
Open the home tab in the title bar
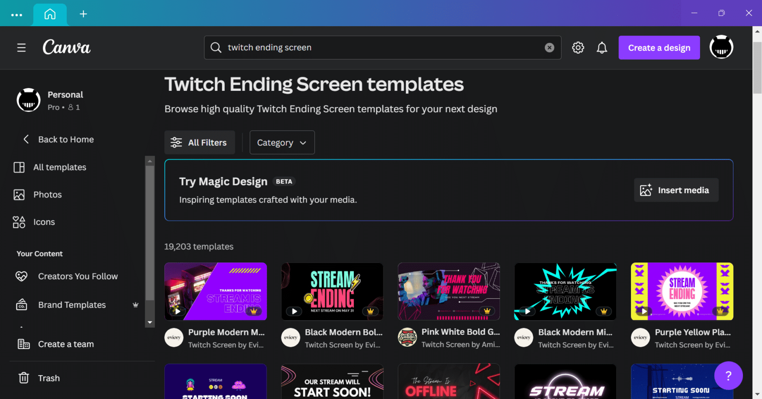(x=50, y=14)
